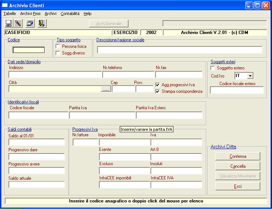Viewport: 272px width, 209px height.
Task: Click the CASEIFICIO company name text
Action: tap(18, 33)
